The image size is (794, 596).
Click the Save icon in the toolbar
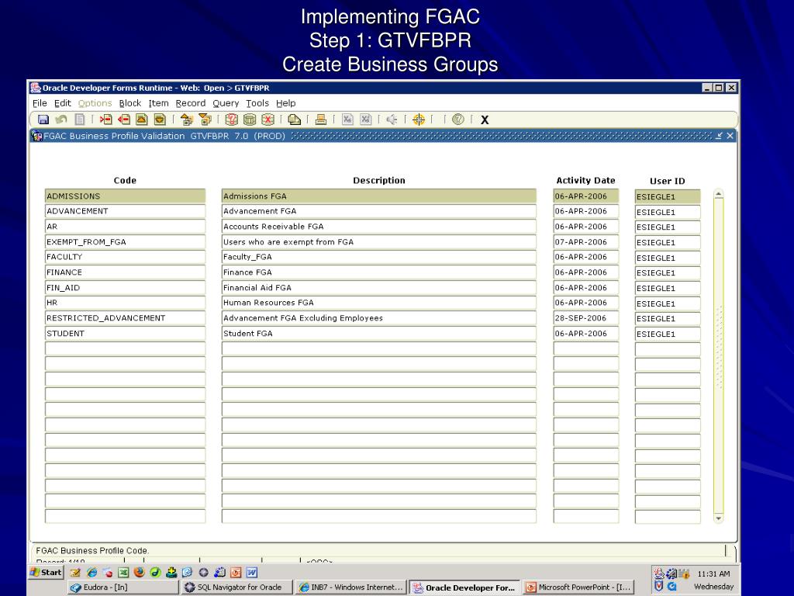coord(43,120)
